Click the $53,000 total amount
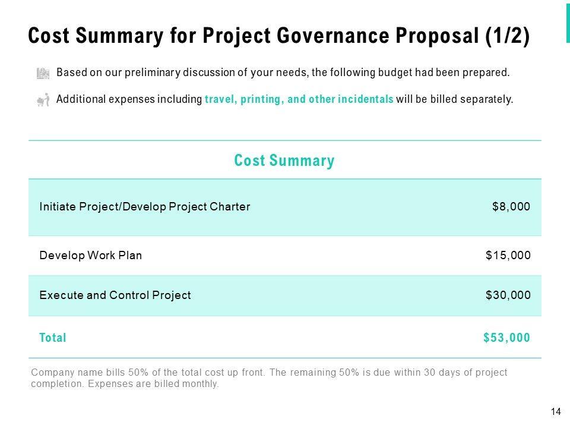Viewport: 570px width, 428px height. (x=506, y=338)
